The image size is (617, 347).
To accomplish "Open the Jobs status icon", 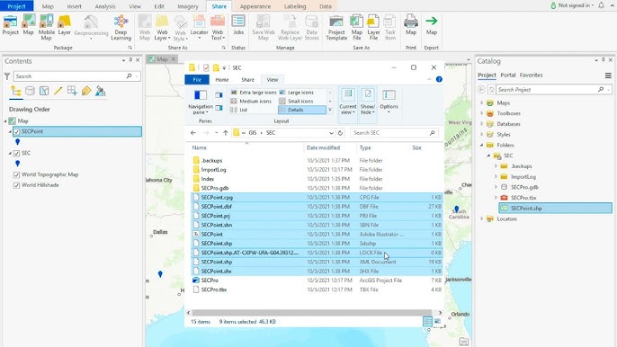I will pyautogui.click(x=238, y=25).
